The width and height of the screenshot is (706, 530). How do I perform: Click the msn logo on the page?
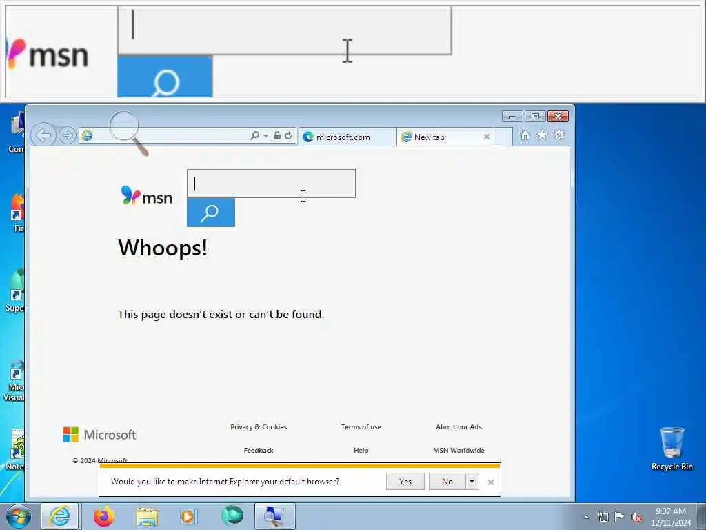[x=147, y=196]
